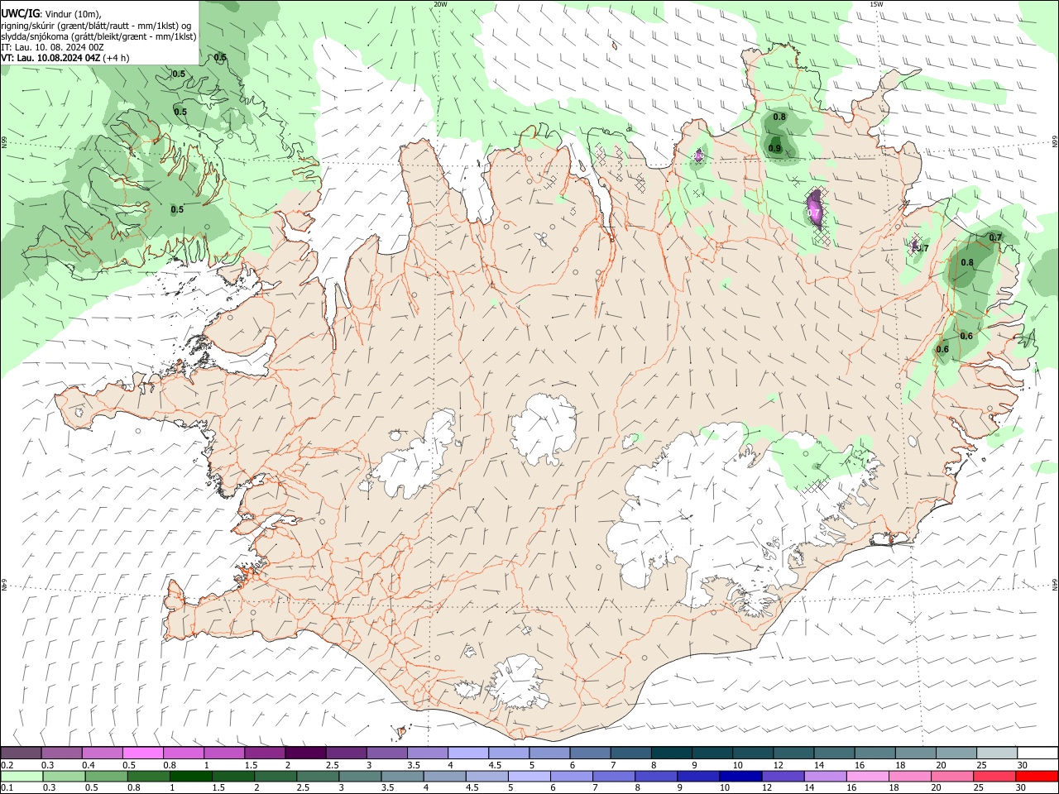This screenshot has height=794, width=1059.
Task: Click the white 0.7 value in purple snow patch
Action: click(813, 213)
